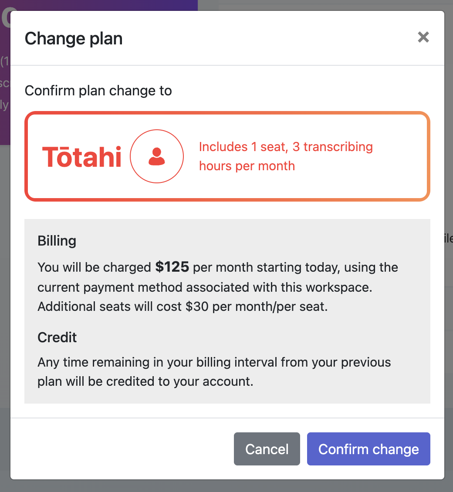
Task: Click the single-user seat icon
Action: (157, 156)
